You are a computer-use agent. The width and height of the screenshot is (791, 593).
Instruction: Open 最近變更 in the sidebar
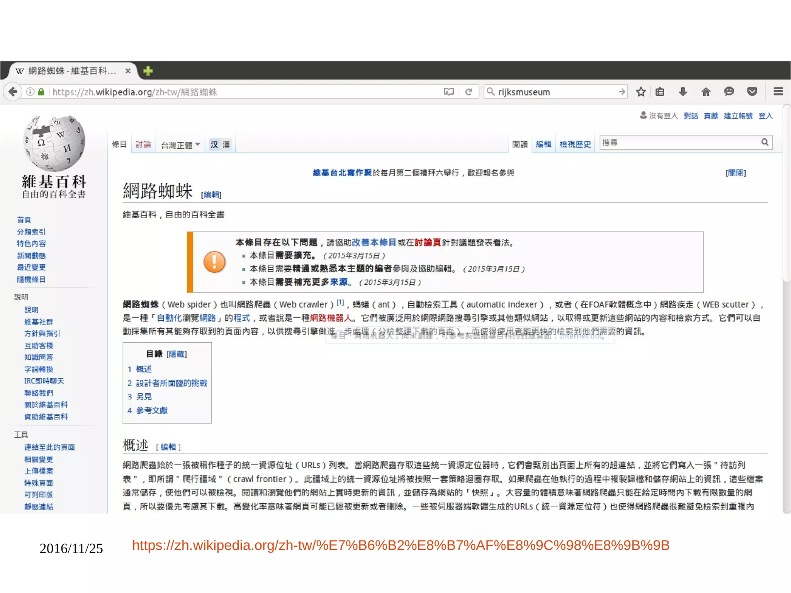(31, 267)
